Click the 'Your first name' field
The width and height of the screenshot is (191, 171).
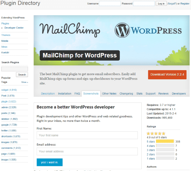point(87,135)
